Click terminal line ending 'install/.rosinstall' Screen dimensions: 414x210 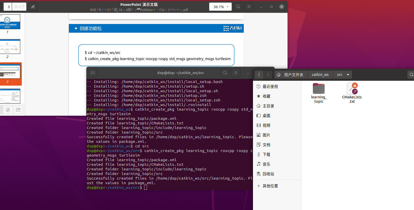pos(149,105)
